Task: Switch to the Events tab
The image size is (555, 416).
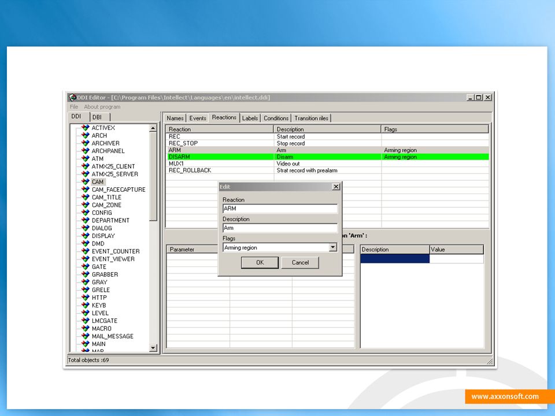Action: coord(198,118)
